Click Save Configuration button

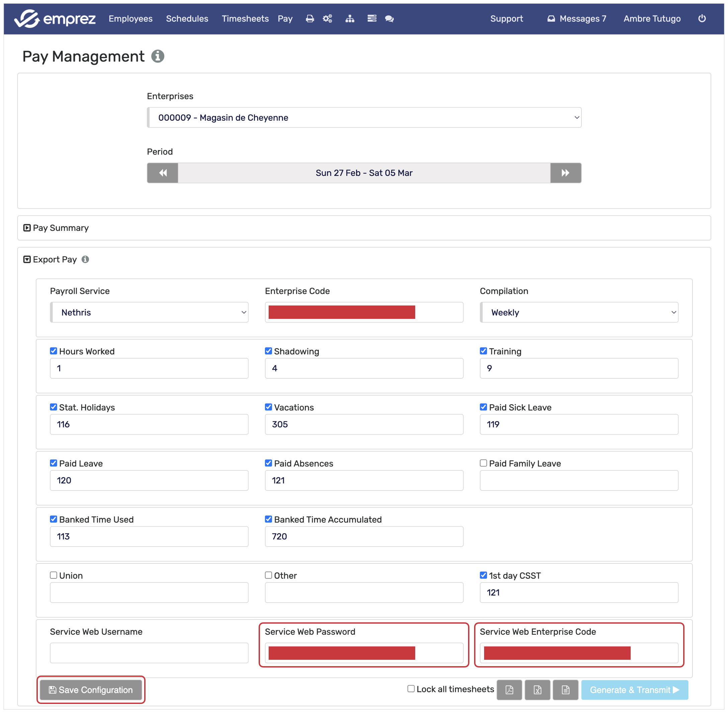coord(91,690)
